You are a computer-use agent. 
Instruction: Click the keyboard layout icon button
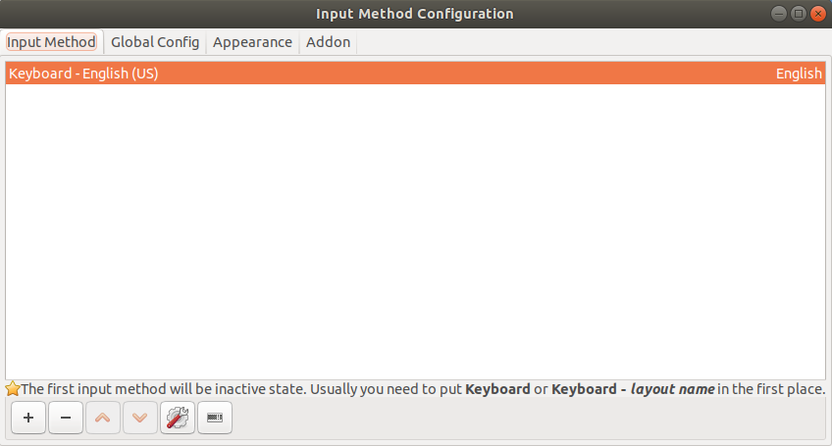click(x=215, y=418)
